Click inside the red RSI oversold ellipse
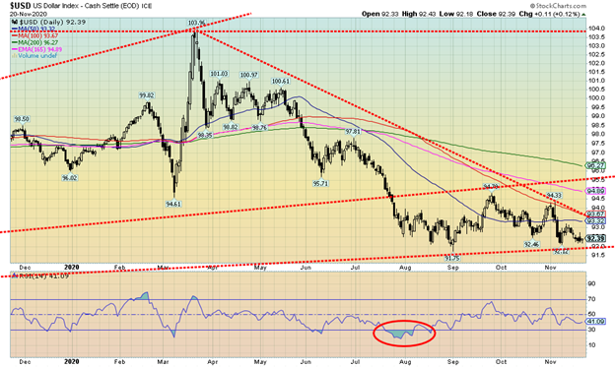This screenshot has width=615, height=367. 404,334
